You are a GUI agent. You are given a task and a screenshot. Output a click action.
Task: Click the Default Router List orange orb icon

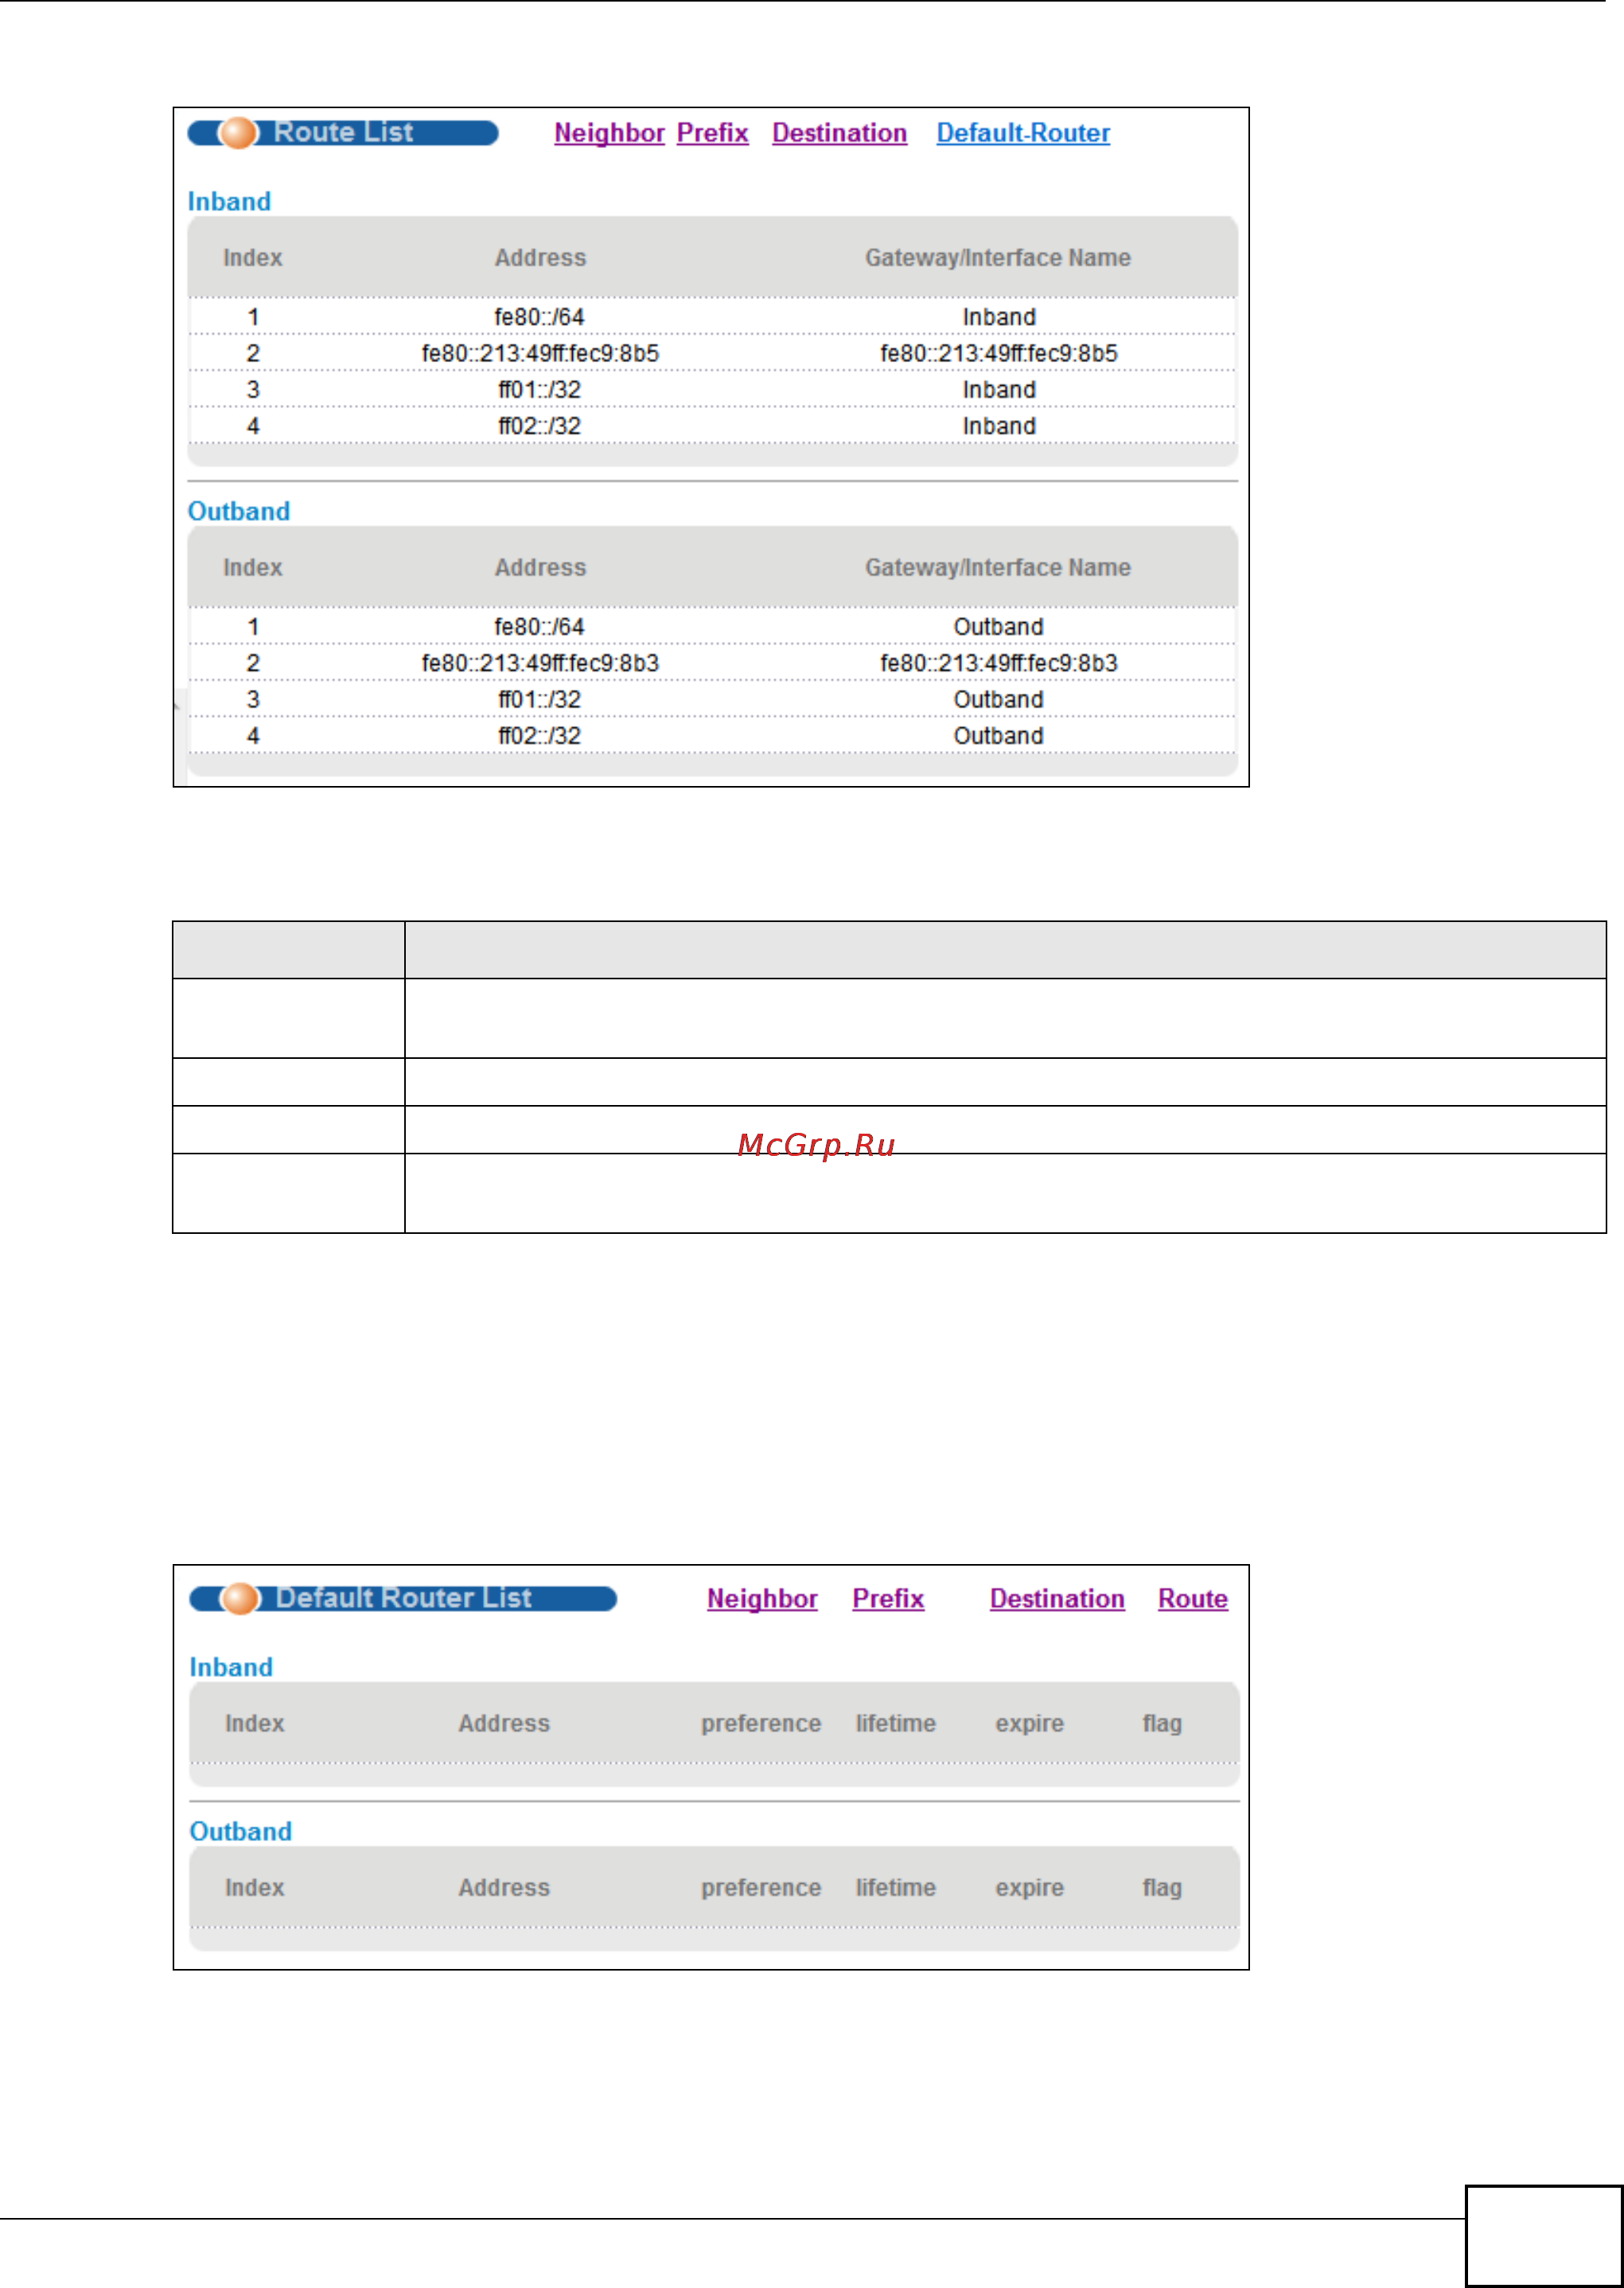[x=240, y=1598]
